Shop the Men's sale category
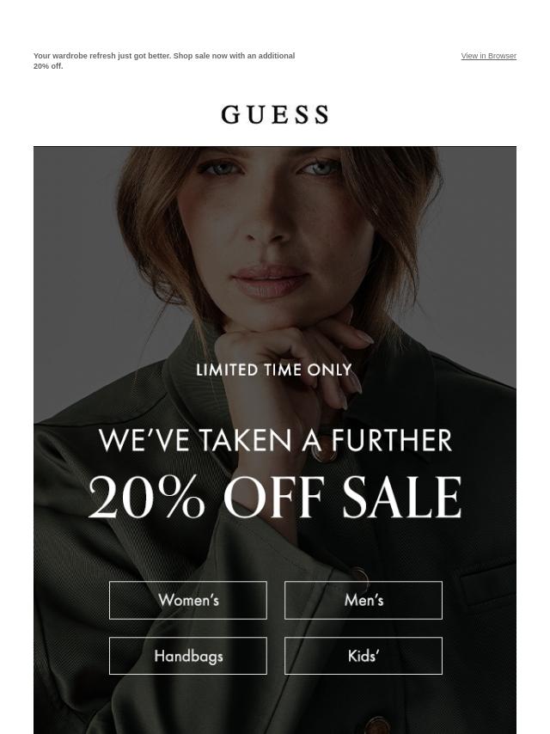550x734 pixels. (x=364, y=600)
